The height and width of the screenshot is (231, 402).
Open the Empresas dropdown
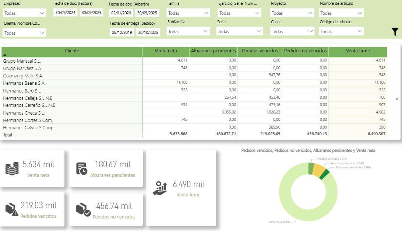(24, 13)
